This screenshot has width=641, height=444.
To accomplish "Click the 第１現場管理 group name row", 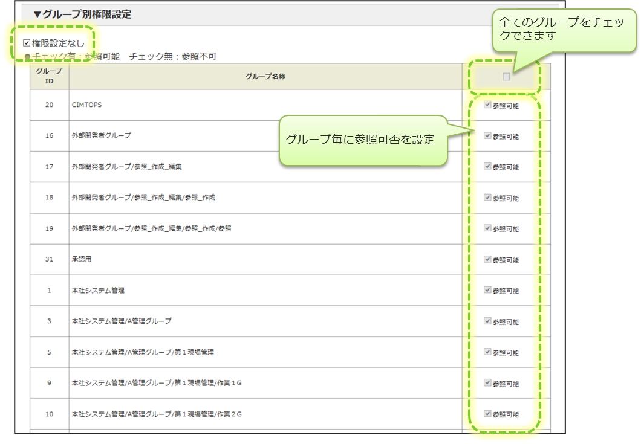I will [x=143, y=352].
